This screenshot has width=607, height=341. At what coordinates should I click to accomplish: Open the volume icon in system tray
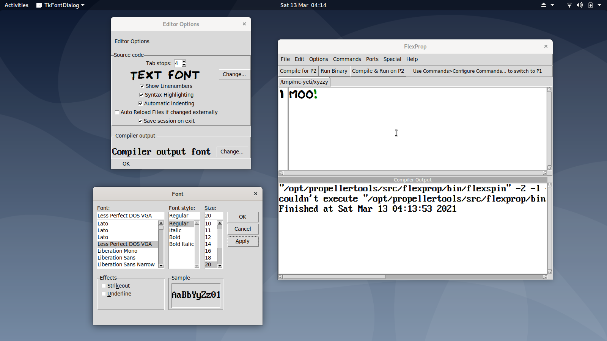[580, 5]
